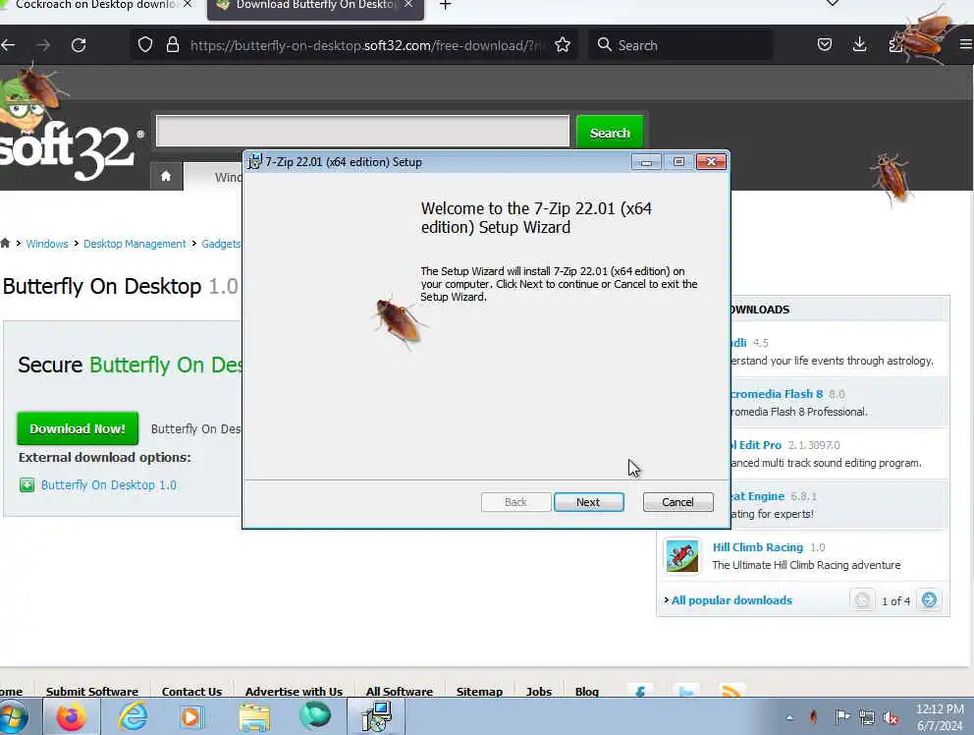The height and width of the screenshot is (735, 974).
Task: Reload the page in Firefox
Action: [x=79, y=45]
